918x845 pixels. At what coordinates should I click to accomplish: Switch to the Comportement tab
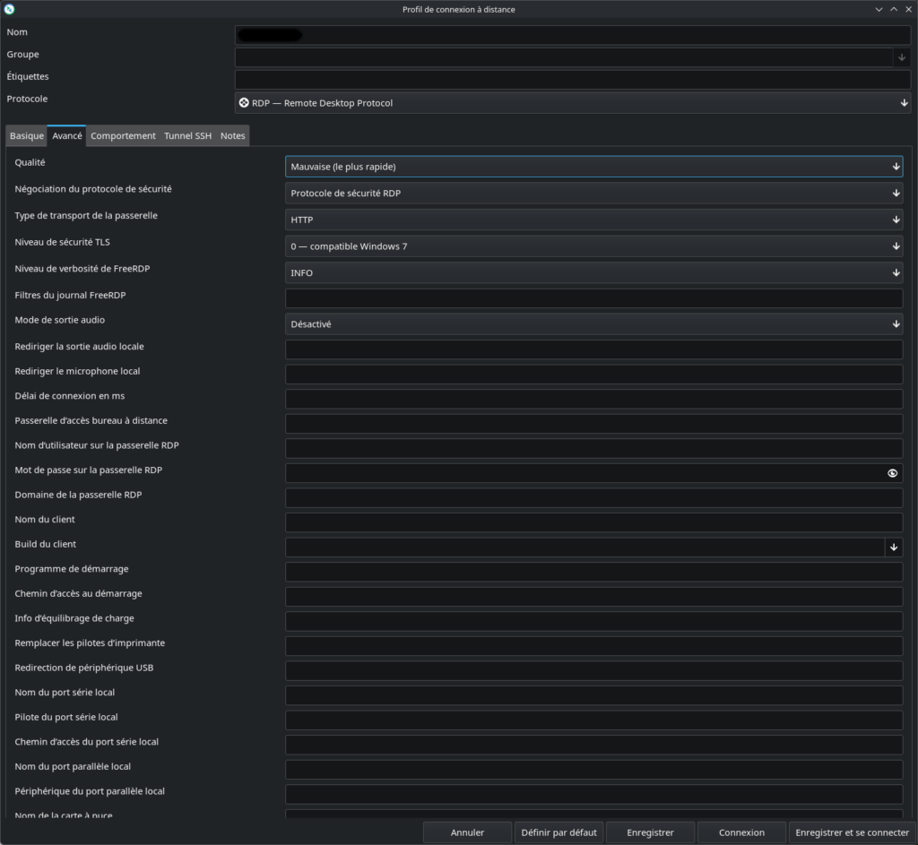123,136
